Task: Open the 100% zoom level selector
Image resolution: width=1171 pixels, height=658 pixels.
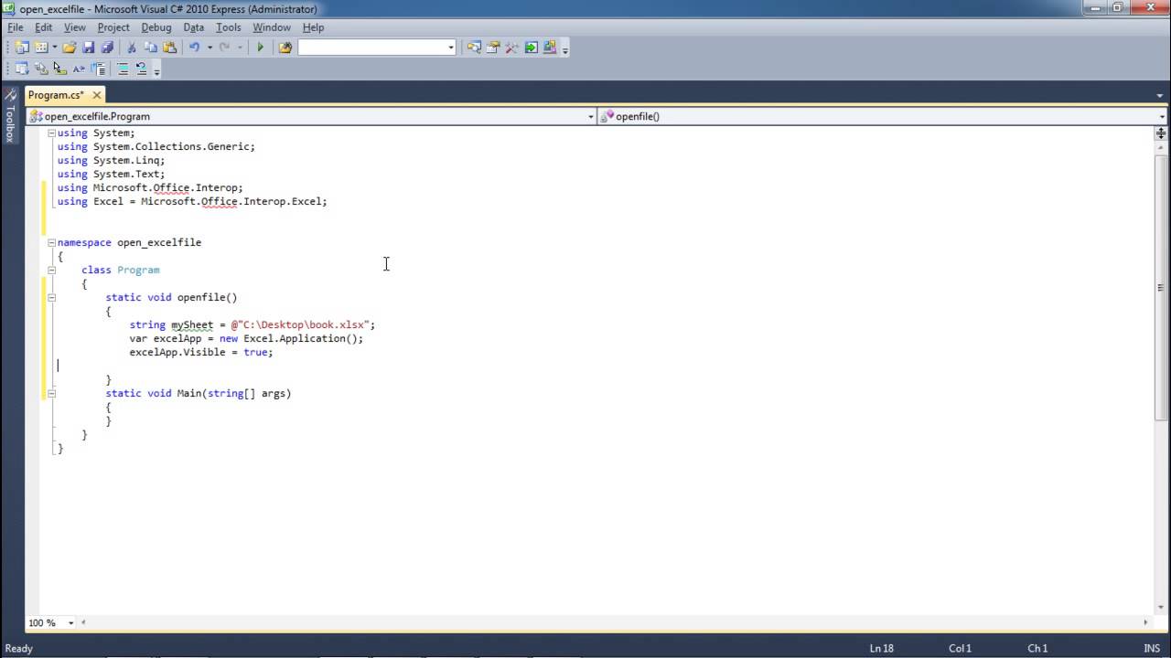Action: coord(69,622)
